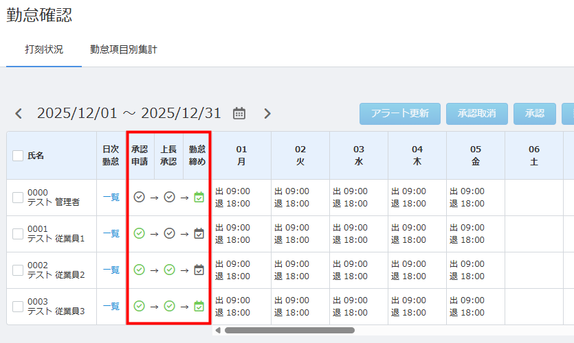Switch to the 勤怠項目別集計 tab
The height and width of the screenshot is (343, 574).
tap(124, 49)
